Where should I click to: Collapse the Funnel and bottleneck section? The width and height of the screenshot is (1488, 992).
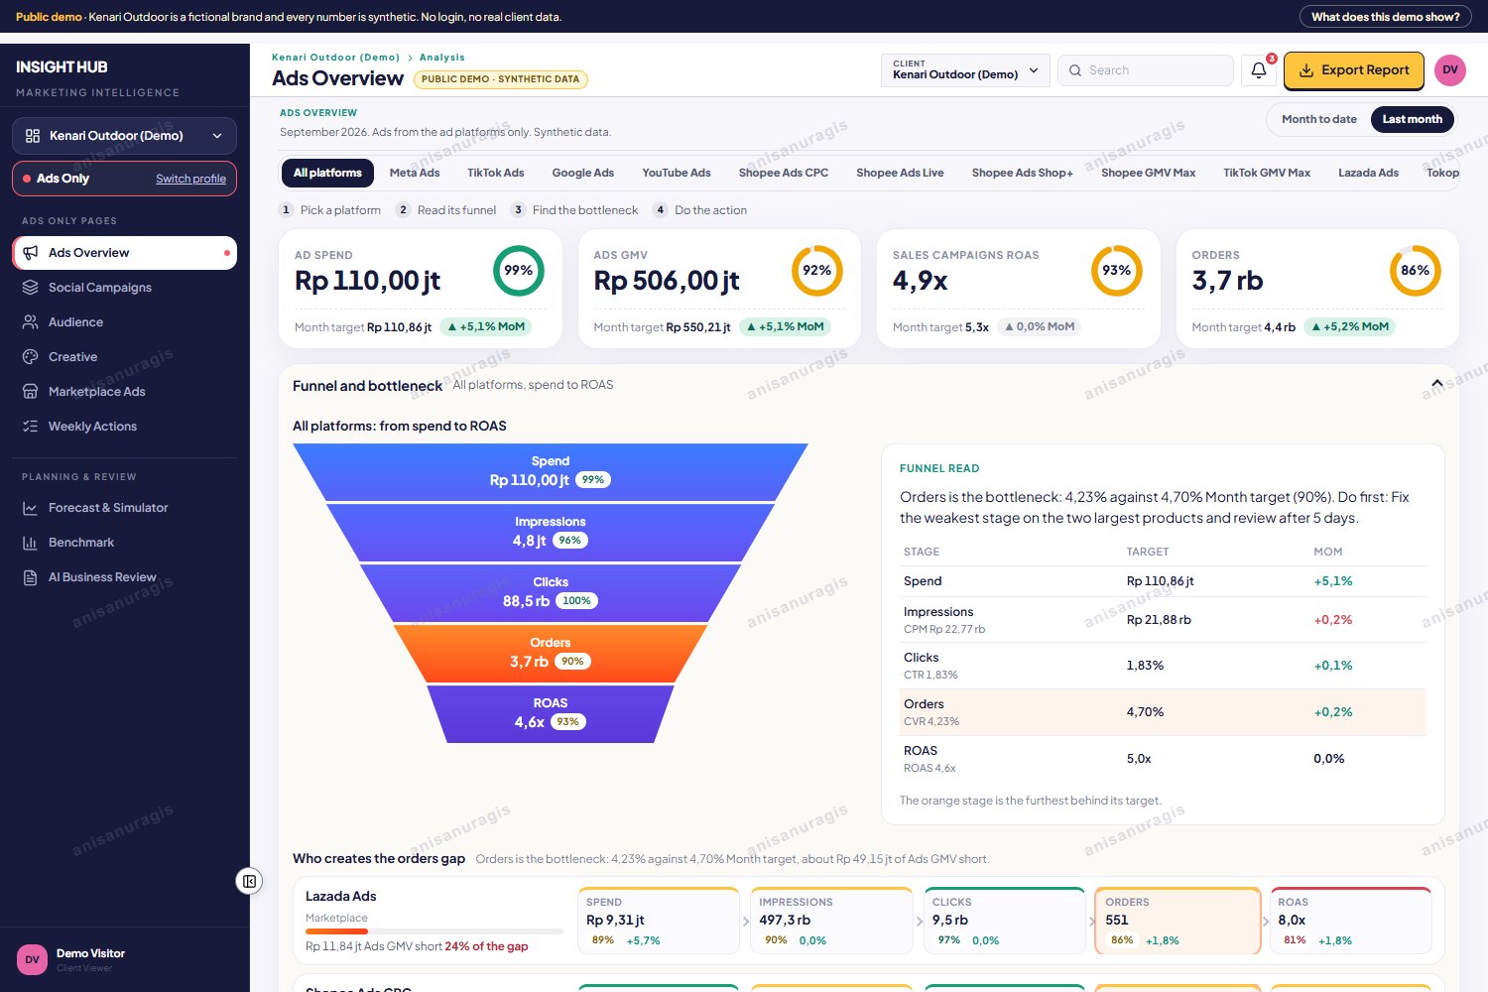(x=1436, y=384)
